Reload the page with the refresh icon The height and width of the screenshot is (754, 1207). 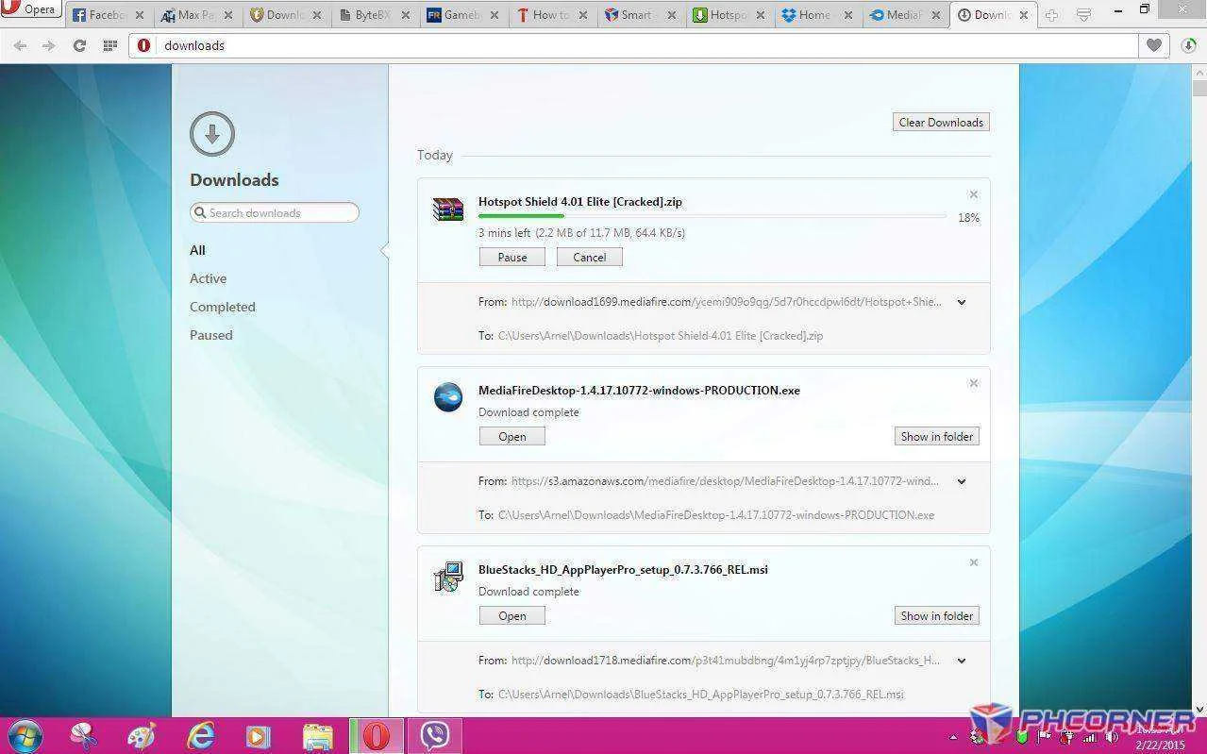79,45
